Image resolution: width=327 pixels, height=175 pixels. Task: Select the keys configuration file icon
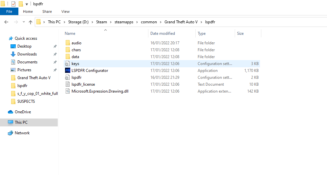click(x=67, y=64)
